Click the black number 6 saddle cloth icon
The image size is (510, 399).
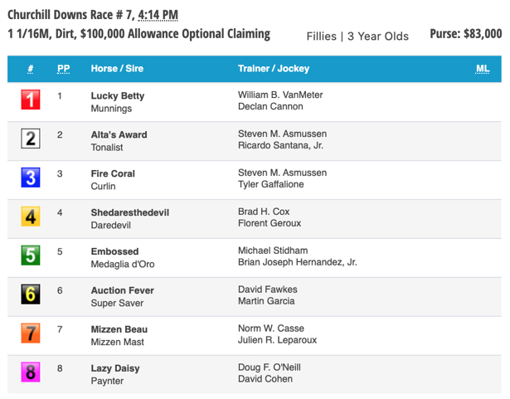click(x=31, y=295)
